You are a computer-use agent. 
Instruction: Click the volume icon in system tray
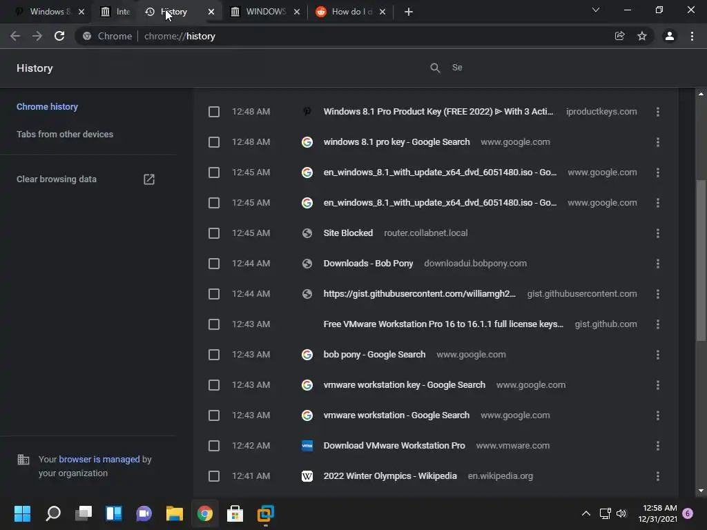621,513
